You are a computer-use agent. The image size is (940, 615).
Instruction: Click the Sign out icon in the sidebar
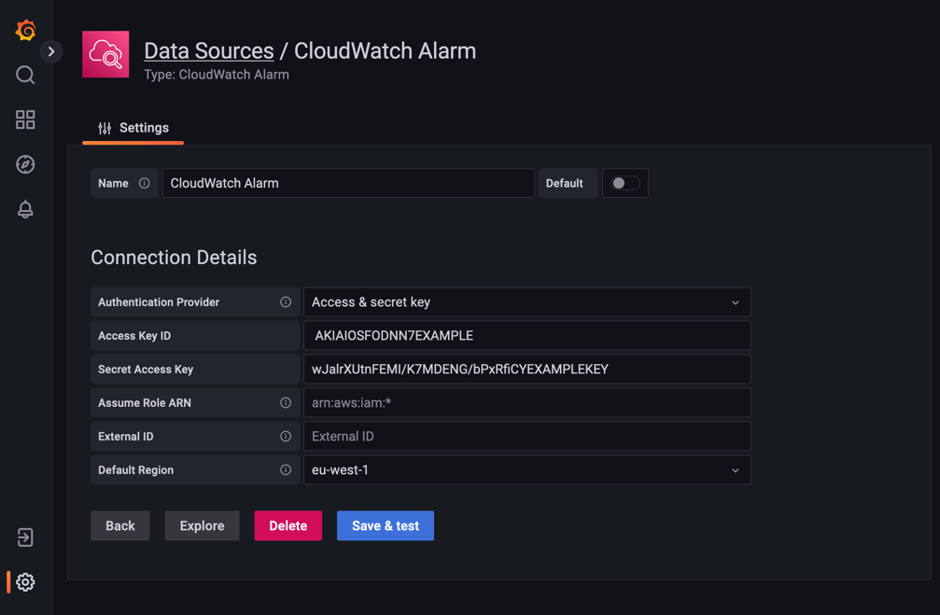pos(24,538)
